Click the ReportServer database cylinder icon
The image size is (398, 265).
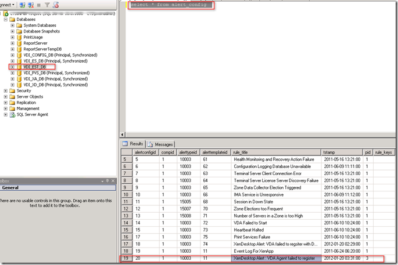tap(19, 43)
